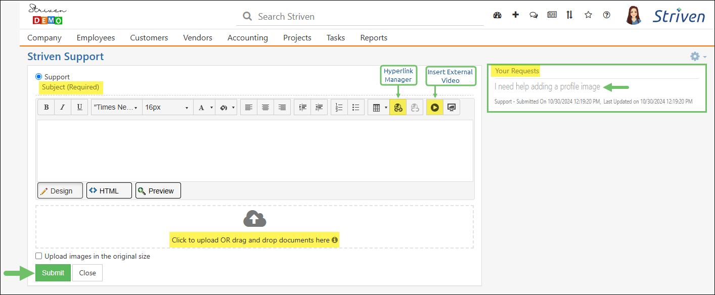
Task: Open the Vendors menu
Action: pos(198,37)
